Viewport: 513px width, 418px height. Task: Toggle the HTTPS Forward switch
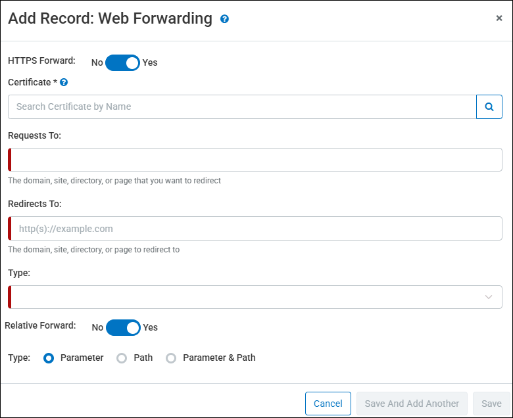tap(122, 62)
